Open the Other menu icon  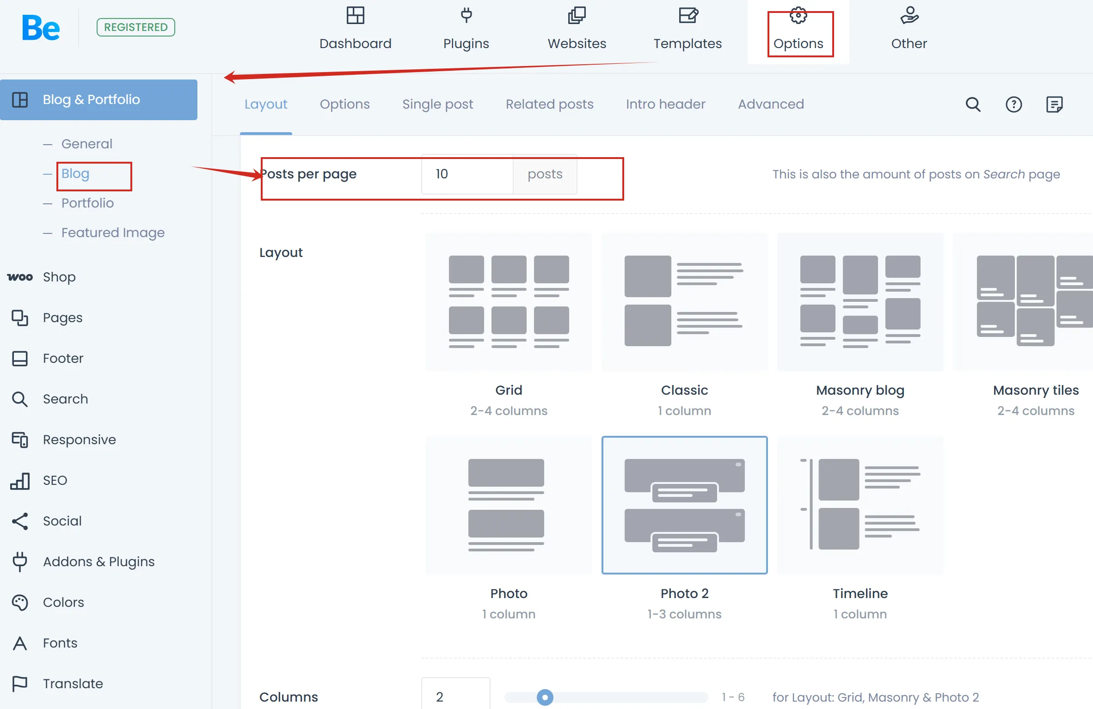click(x=909, y=16)
